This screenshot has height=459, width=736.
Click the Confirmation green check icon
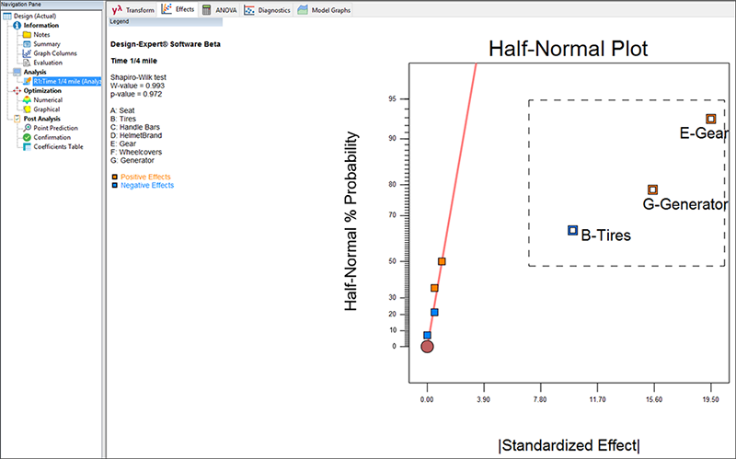coord(27,137)
